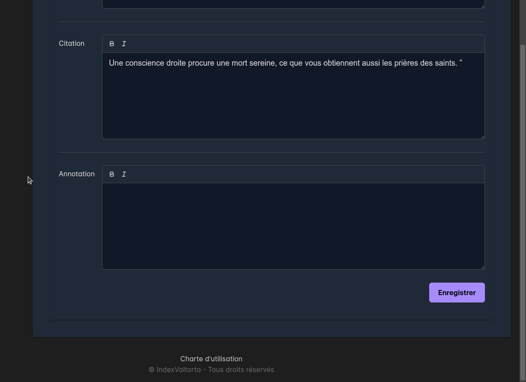Toggle italic in the Annotation editor toolbar
Screen dimensions: 526x382
(x=124, y=174)
